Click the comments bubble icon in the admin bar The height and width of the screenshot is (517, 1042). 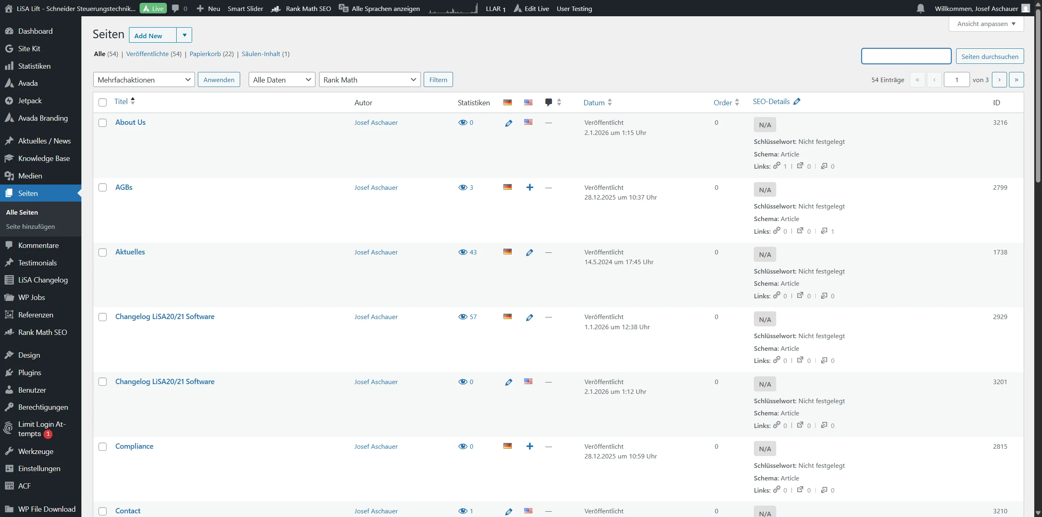[x=175, y=8]
